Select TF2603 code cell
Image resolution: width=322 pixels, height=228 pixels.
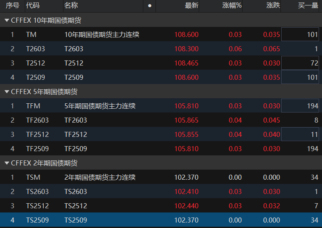coord(37,120)
